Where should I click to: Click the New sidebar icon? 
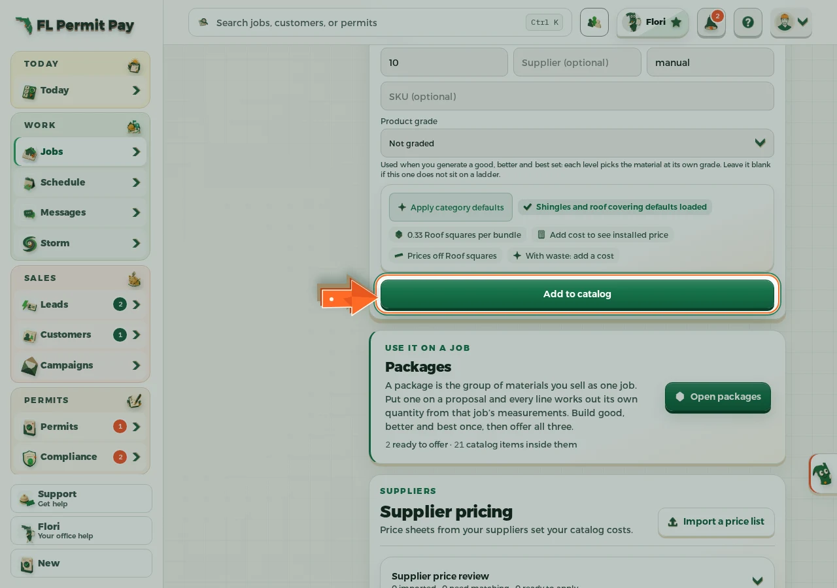pyautogui.click(x=27, y=564)
